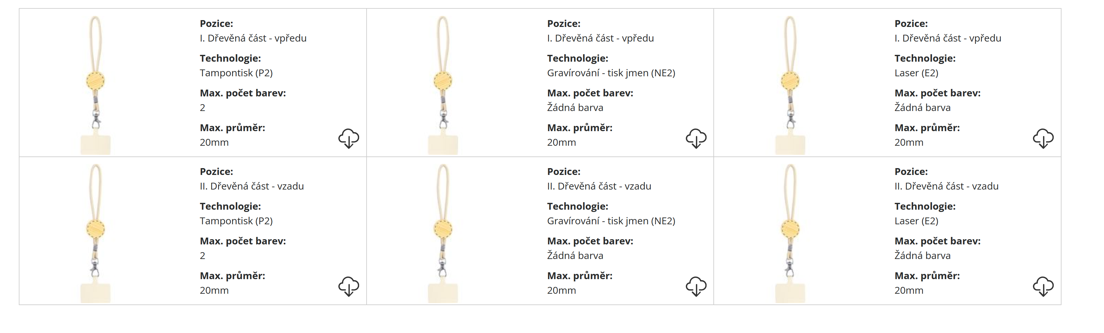Click 'Tampontisk (P2)' text in the vzadu card

pos(236,221)
